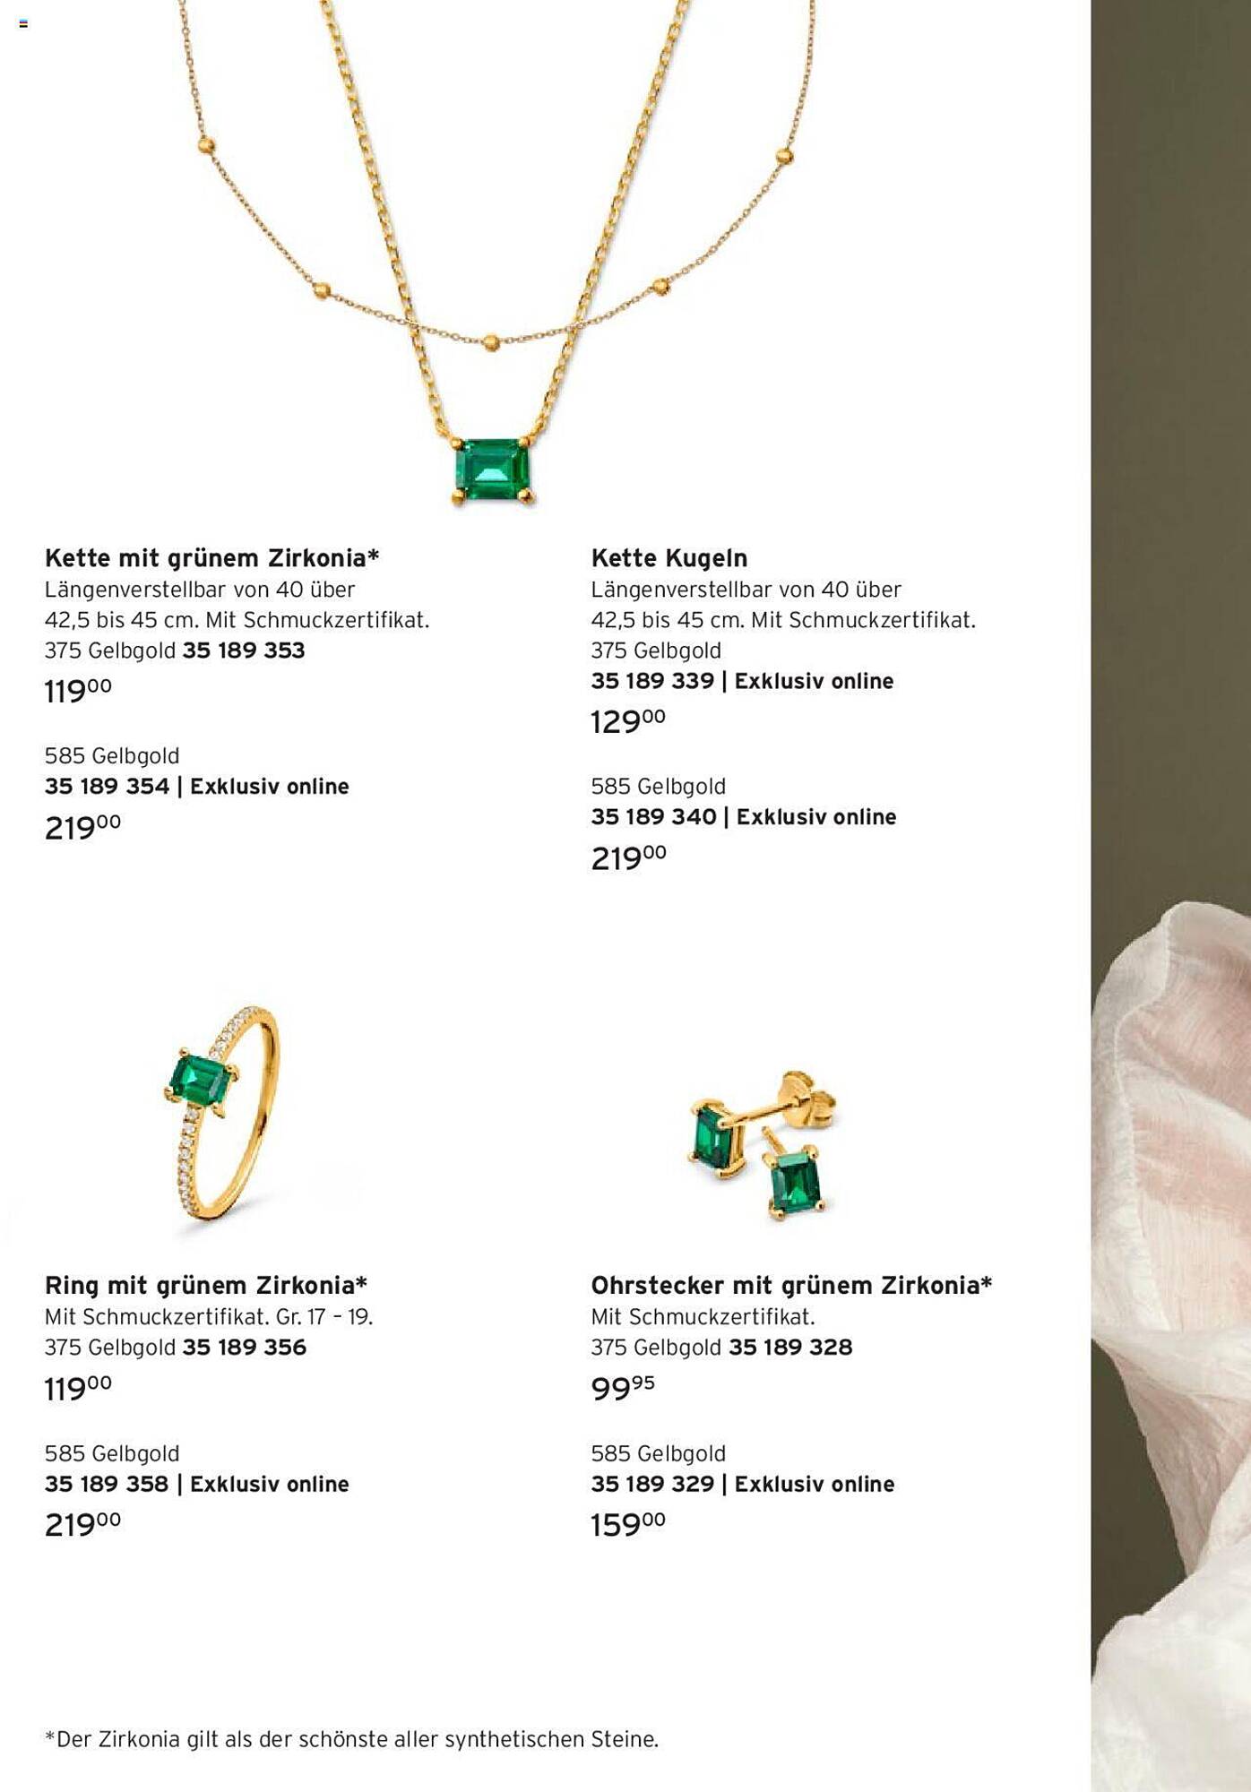Image resolution: width=1251 pixels, height=1792 pixels.
Task: Click the Zirkonia footnote text at bottom
Action: coord(351,1740)
